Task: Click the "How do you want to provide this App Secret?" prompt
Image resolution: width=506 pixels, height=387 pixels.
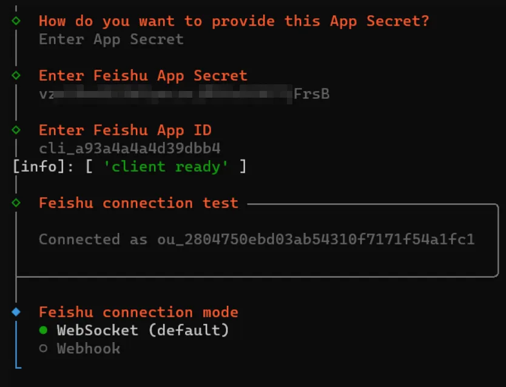Action: point(234,21)
